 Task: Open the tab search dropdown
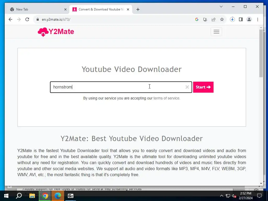[x=221, y=7]
